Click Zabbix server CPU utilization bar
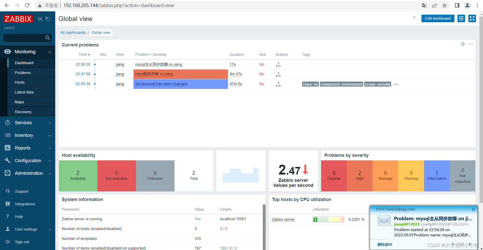The image size is (483, 250). pos(329,219)
